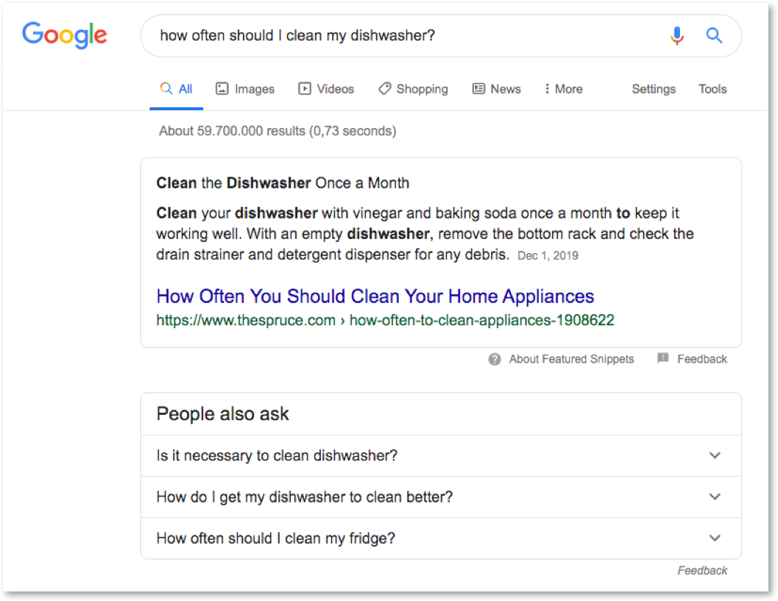This screenshot has width=778, height=601.
Task: Click the Feedback link below People also ask
Action: click(702, 570)
